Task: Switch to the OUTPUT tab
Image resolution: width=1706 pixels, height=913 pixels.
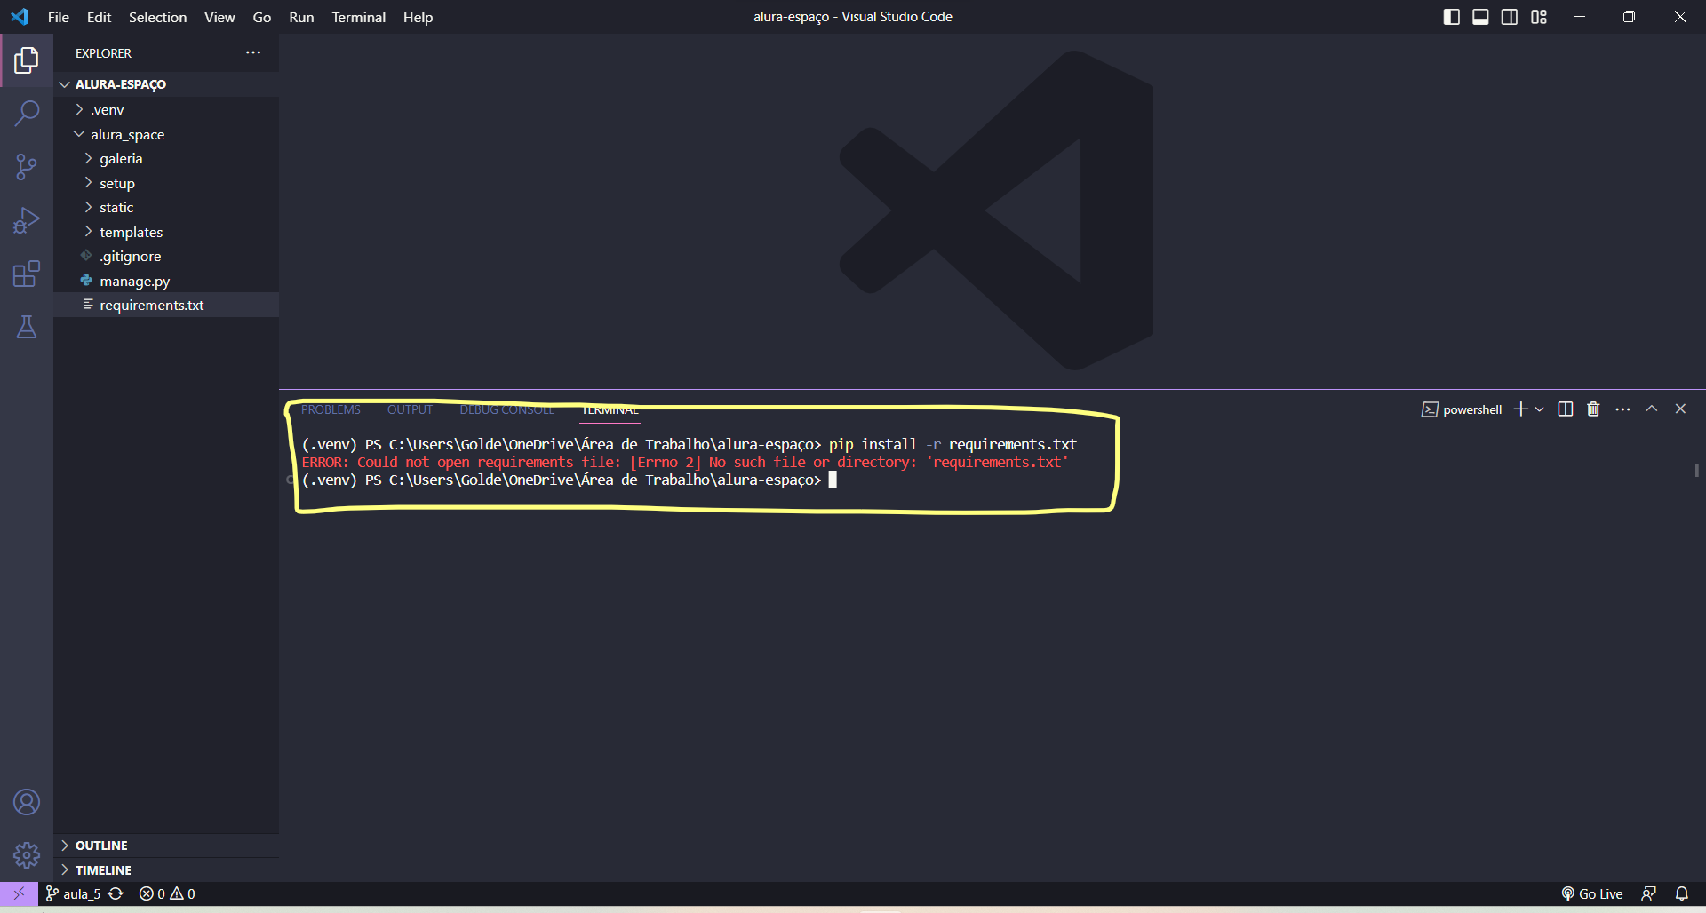Action: 410,409
